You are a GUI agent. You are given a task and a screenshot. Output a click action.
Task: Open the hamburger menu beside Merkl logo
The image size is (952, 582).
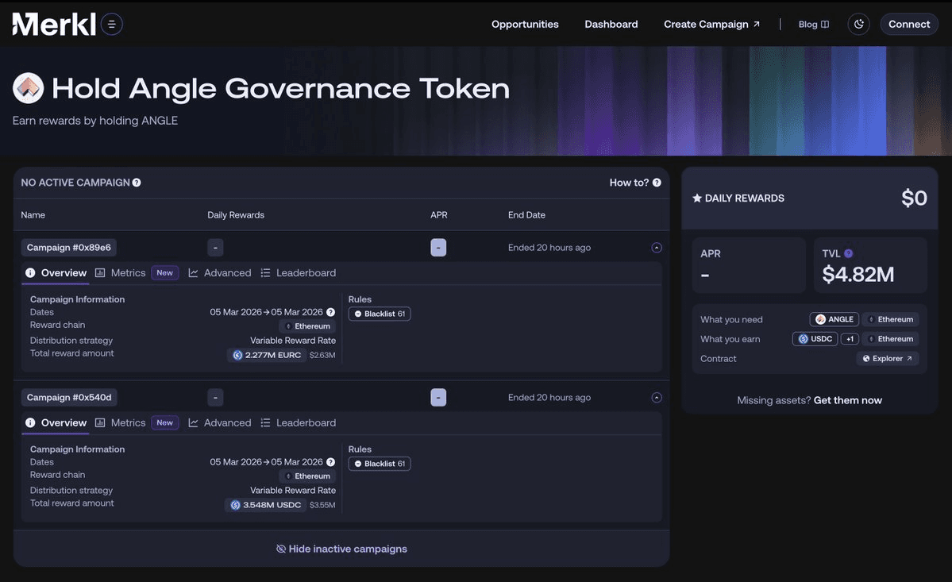pos(111,25)
